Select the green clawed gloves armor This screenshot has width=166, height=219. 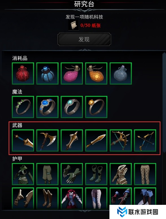pos(72,174)
